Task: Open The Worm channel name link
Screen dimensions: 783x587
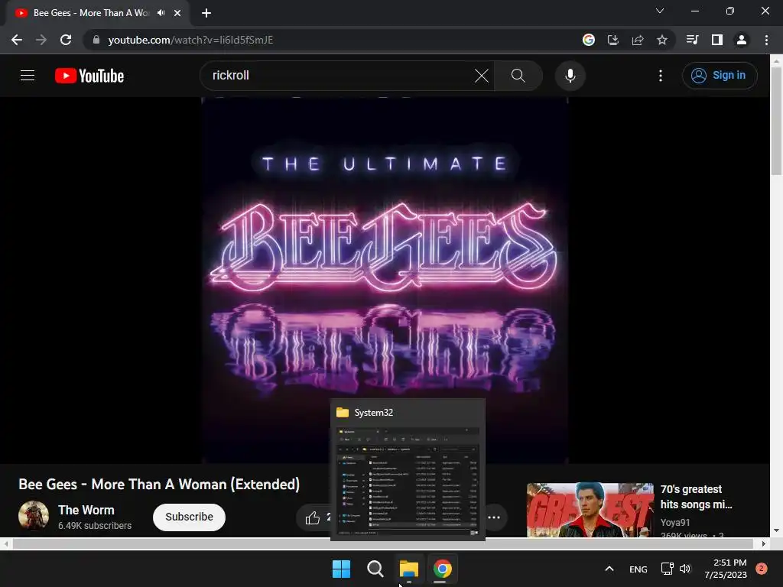Action: coord(86,510)
